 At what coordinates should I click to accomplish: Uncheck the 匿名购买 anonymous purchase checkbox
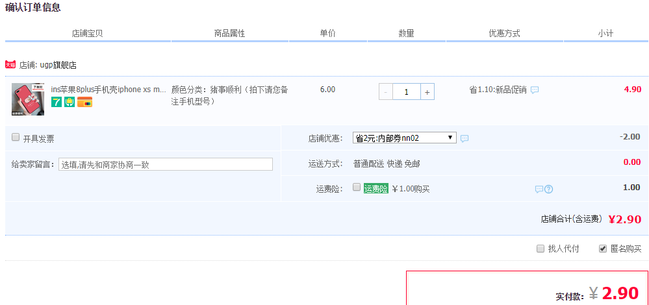[x=603, y=249]
